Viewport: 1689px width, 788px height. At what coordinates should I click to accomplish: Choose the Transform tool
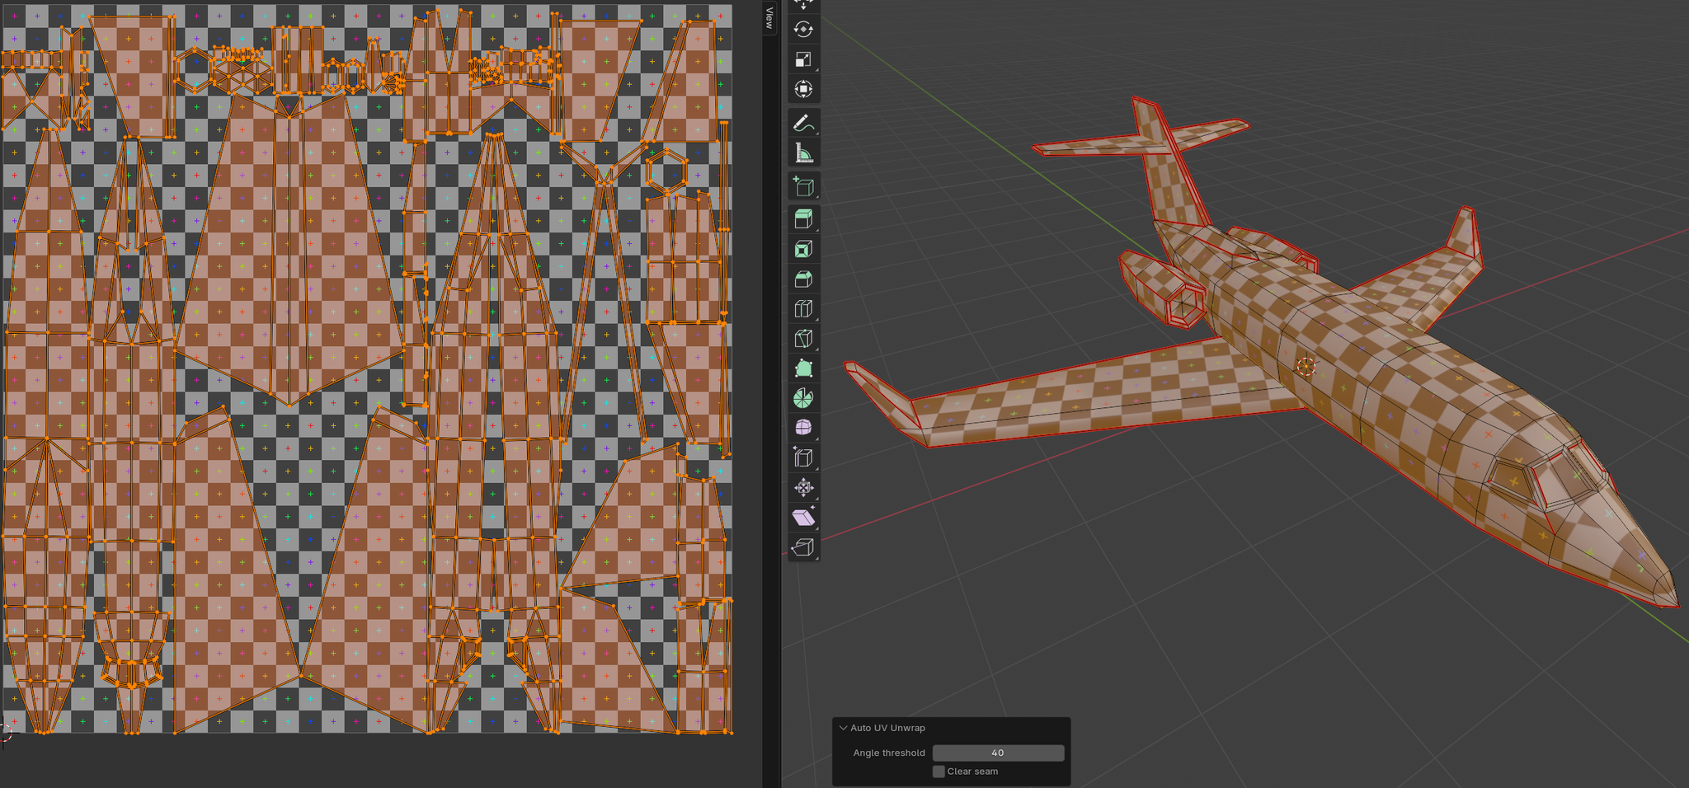pyautogui.click(x=804, y=90)
